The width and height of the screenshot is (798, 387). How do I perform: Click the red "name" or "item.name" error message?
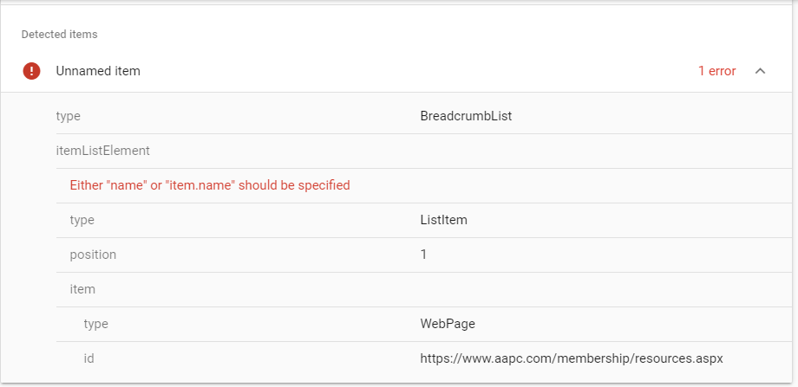pyautogui.click(x=210, y=185)
